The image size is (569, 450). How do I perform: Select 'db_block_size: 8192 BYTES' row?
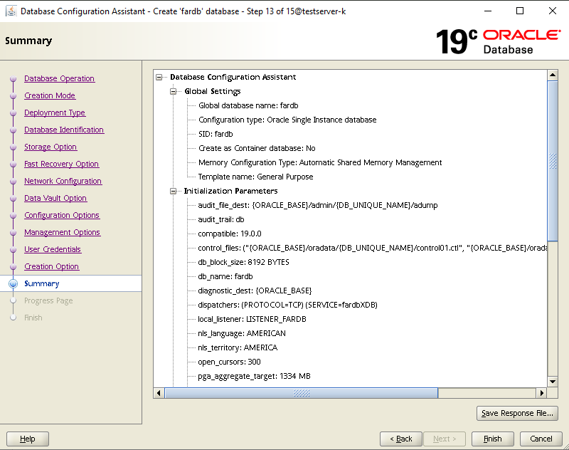243,262
